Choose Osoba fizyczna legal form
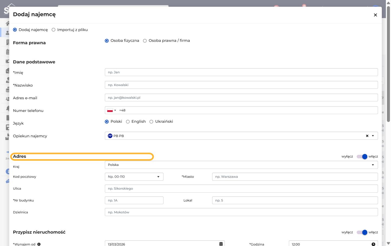This screenshot has width=391, height=246. click(107, 41)
